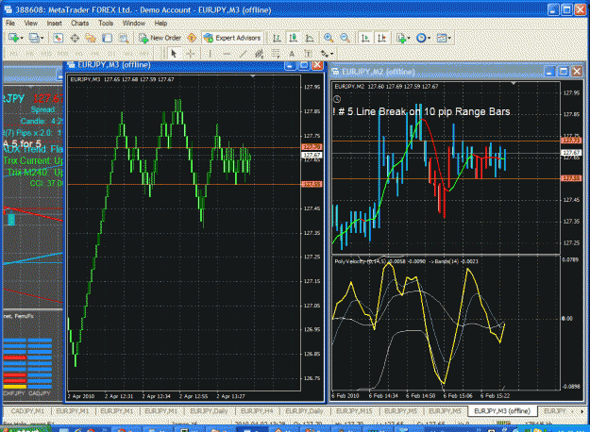
Task: Click the PolyVelocity indicator label text
Action: click(406, 261)
